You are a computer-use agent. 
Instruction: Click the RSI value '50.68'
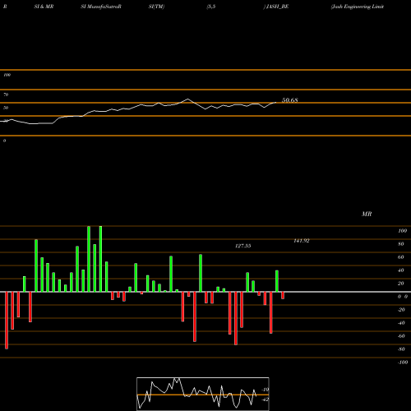pos(290,100)
